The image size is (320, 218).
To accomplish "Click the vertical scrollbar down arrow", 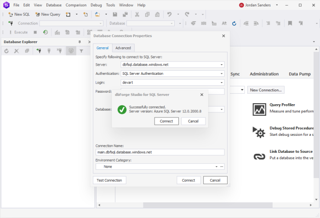I will [316, 200].
